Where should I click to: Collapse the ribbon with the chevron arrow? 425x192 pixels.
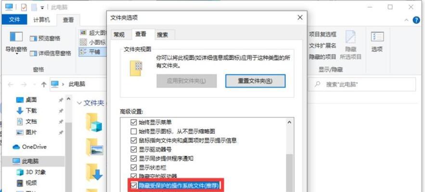(406, 20)
